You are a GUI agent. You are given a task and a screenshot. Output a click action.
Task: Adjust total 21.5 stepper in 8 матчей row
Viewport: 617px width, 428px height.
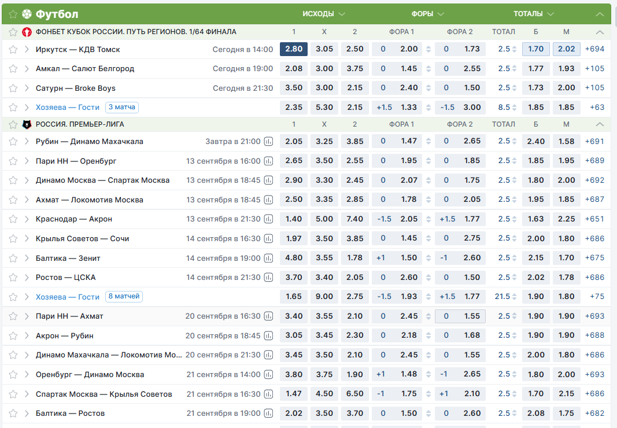[514, 297]
